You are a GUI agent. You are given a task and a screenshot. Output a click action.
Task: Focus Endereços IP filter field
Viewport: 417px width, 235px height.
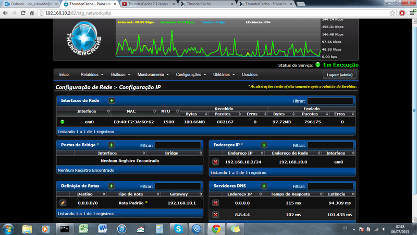[x=330, y=145]
